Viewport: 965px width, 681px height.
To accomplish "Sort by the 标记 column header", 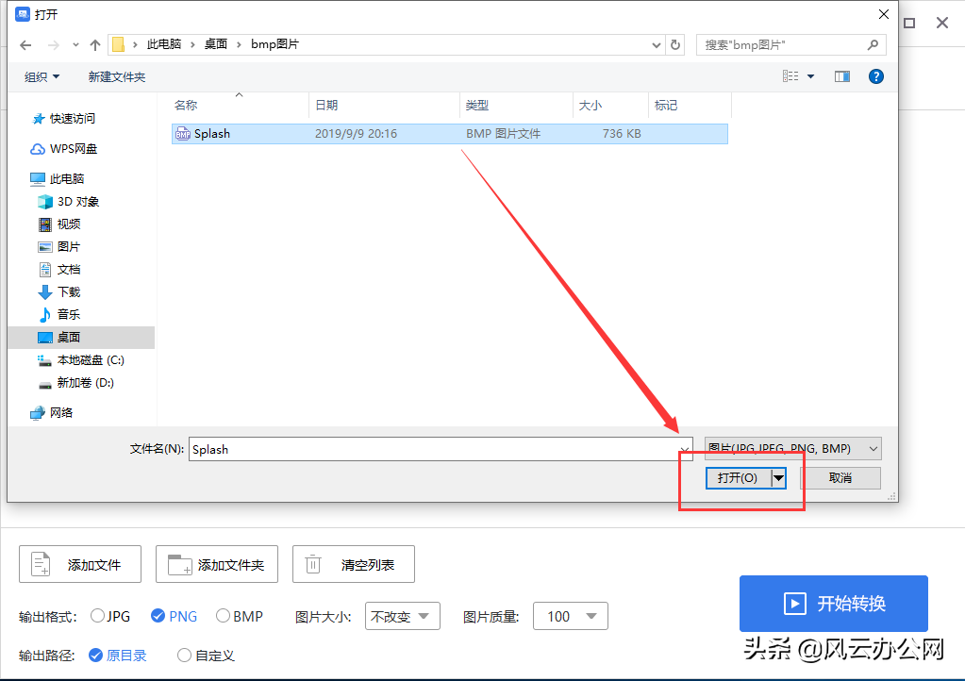I will coord(690,106).
